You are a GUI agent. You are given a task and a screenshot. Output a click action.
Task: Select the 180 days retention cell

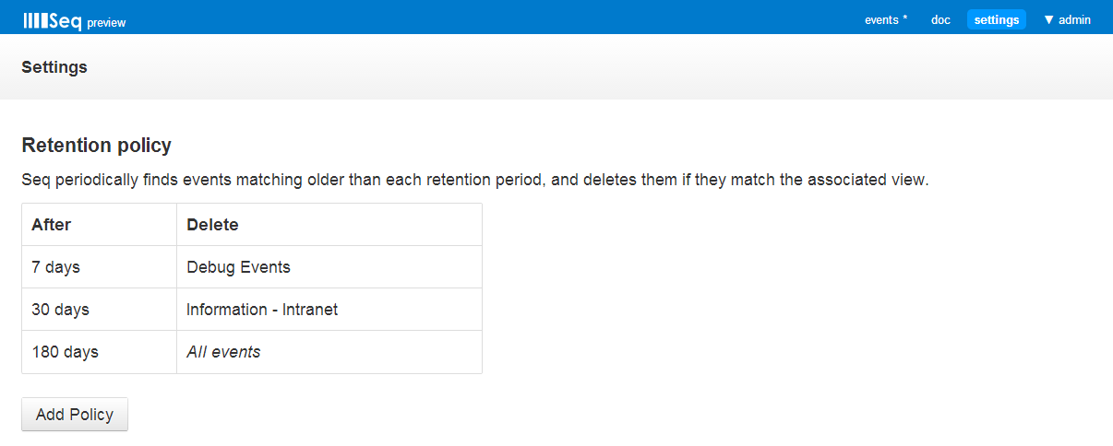(x=100, y=352)
